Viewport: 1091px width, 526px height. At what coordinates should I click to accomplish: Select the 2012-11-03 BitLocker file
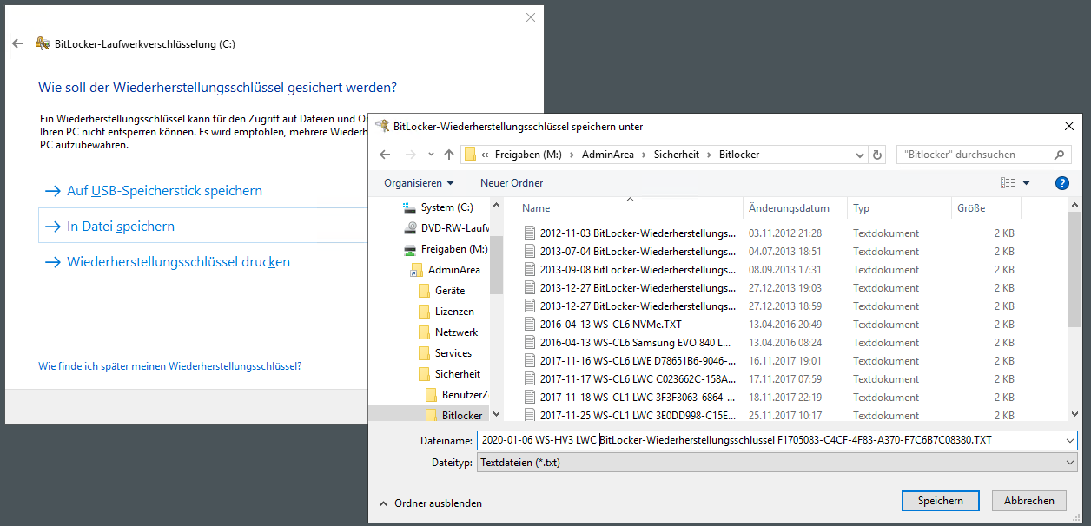tap(638, 233)
